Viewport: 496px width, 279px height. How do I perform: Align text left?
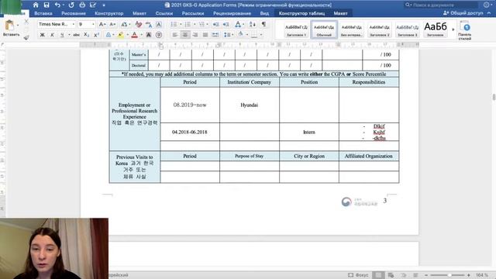pos(175,35)
